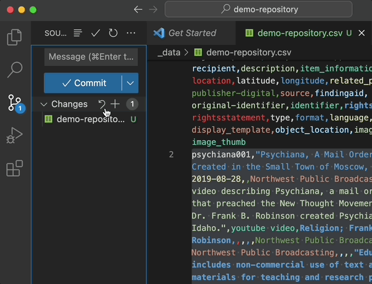Click the SOU... panel title
This screenshot has width=372, height=284.
coord(56,33)
